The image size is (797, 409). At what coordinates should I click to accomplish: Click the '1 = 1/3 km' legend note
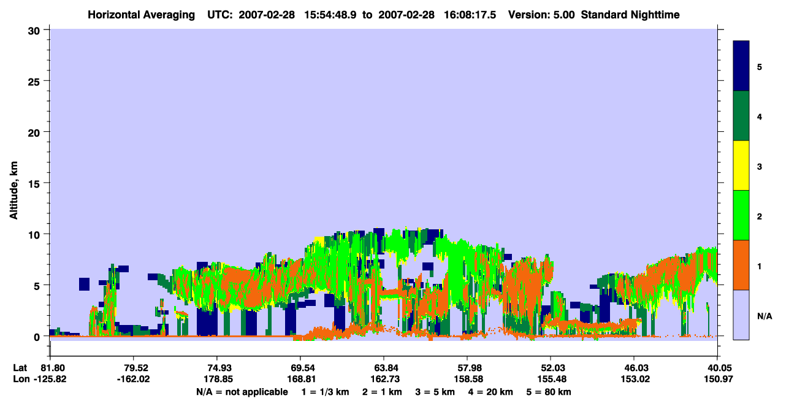tap(325, 392)
